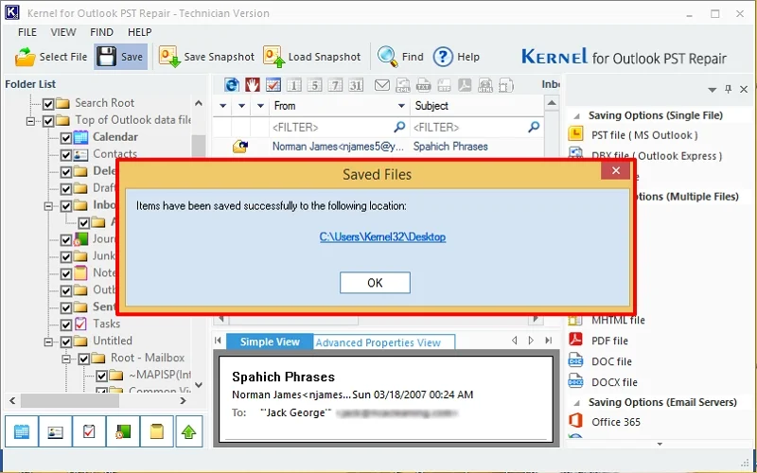This screenshot has width=757, height=473.
Task: Open Help with the question mark icon
Action: (x=456, y=57)
